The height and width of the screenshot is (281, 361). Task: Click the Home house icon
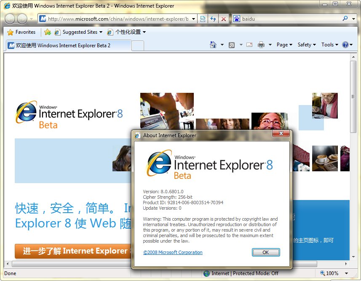tap(213, 45)
